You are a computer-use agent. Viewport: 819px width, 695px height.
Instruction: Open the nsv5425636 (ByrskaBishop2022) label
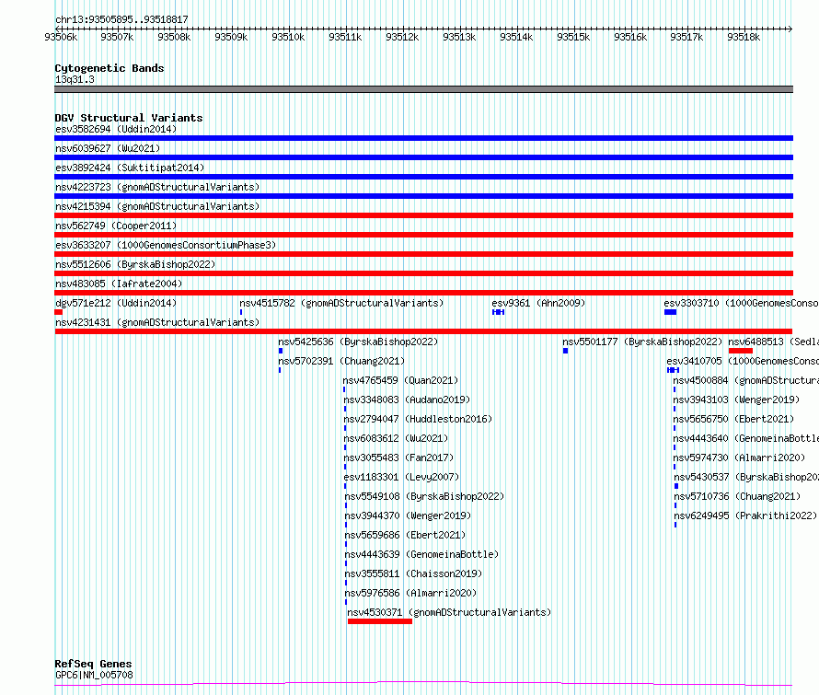pyautogui.click(x=358, y=342)
